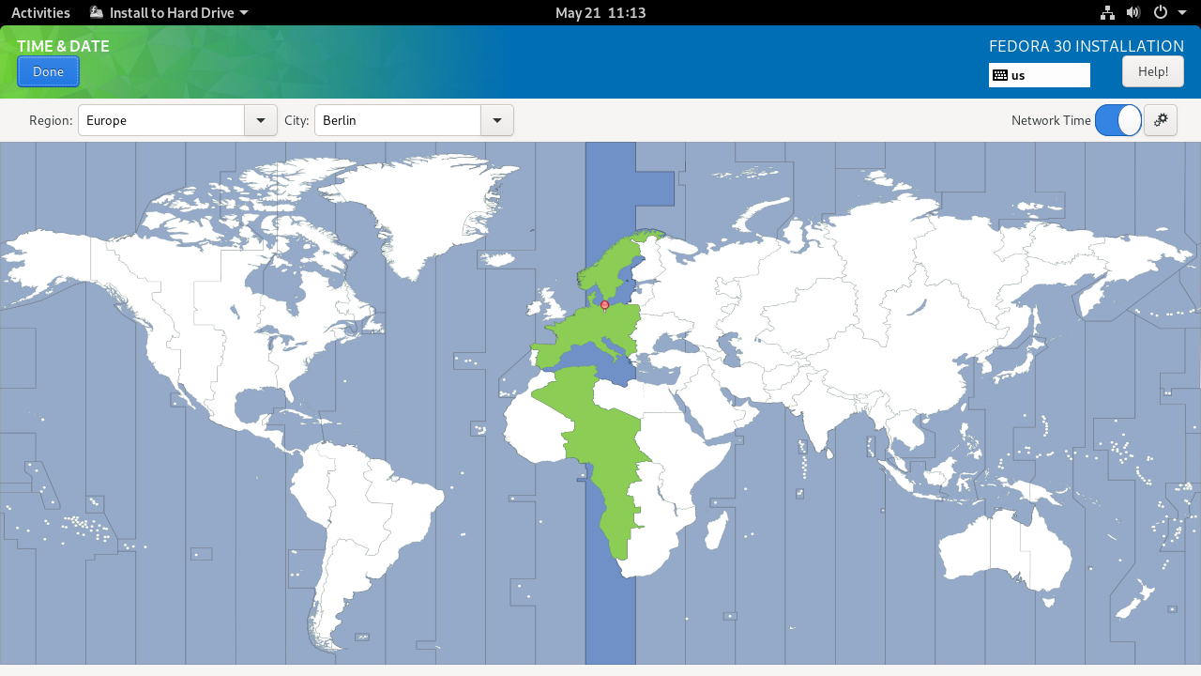Click the Region field showing Europe

161,120
